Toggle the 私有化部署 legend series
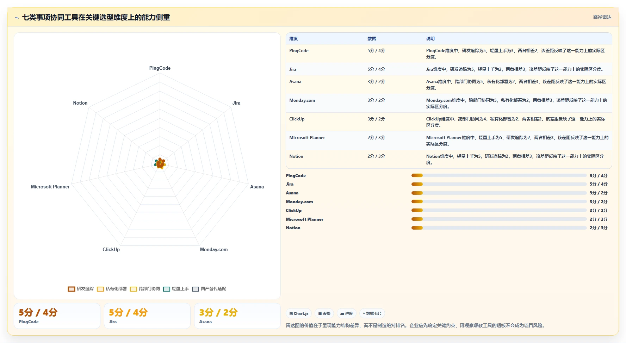The image size is (626, 343). pos(112,289)
